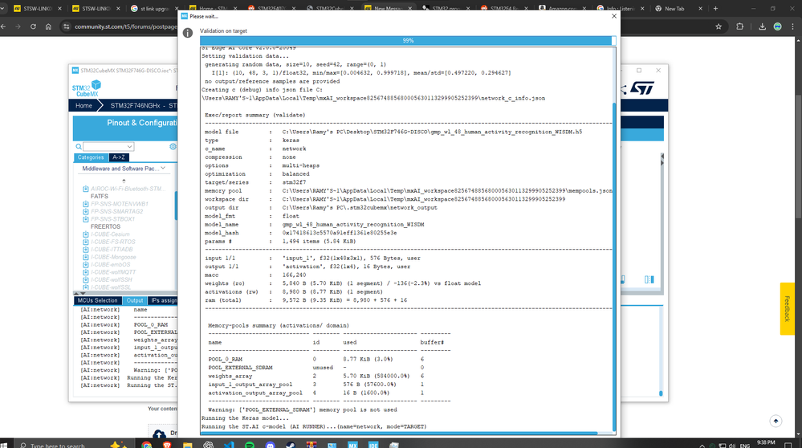The width and height of the screenshot is (802, 448).
Task: Click the browser home icon
Action: click(x=49, y=26)
